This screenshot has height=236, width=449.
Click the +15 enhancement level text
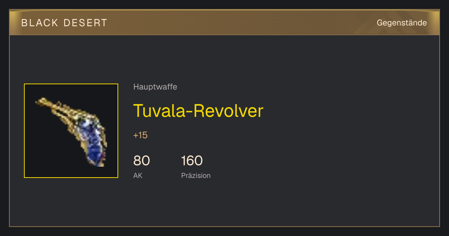point(140,135)
